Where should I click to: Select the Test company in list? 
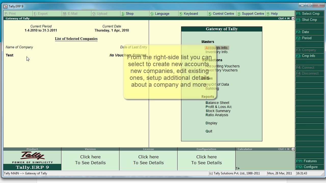(10, 55)
